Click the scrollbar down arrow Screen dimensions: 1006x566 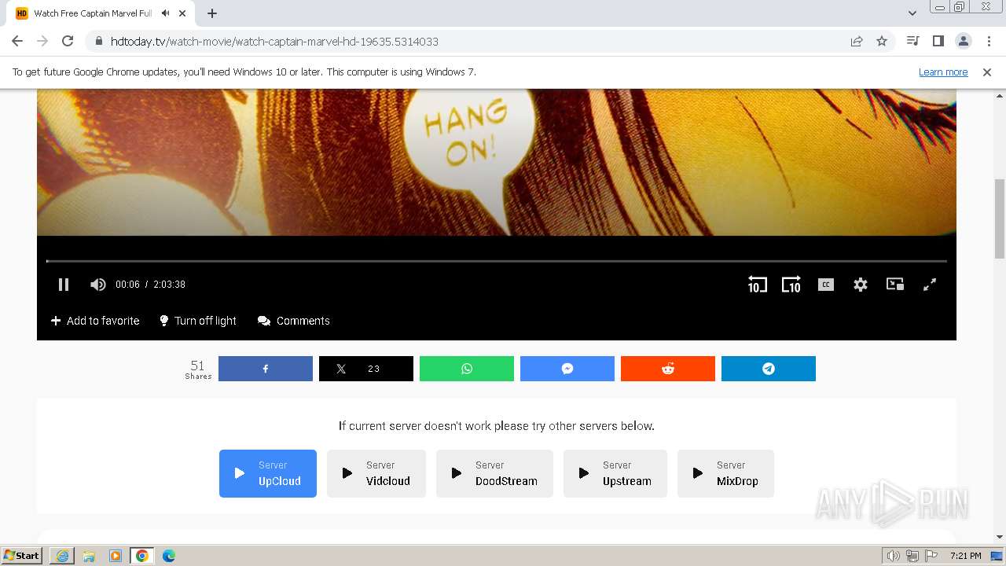1000,538
